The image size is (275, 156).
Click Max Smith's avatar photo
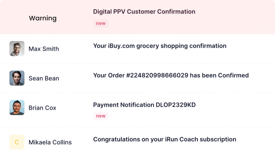tap(17, 48)
